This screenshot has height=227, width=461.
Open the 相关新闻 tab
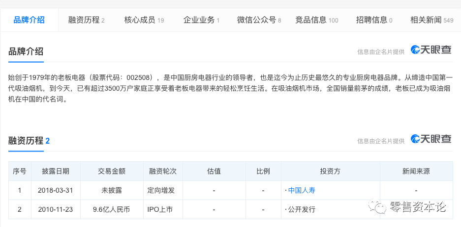pos(432,20)
